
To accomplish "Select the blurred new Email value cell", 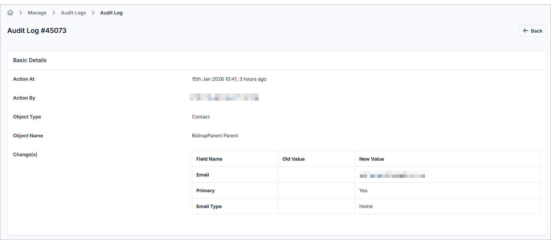I will tap(392, 175).
